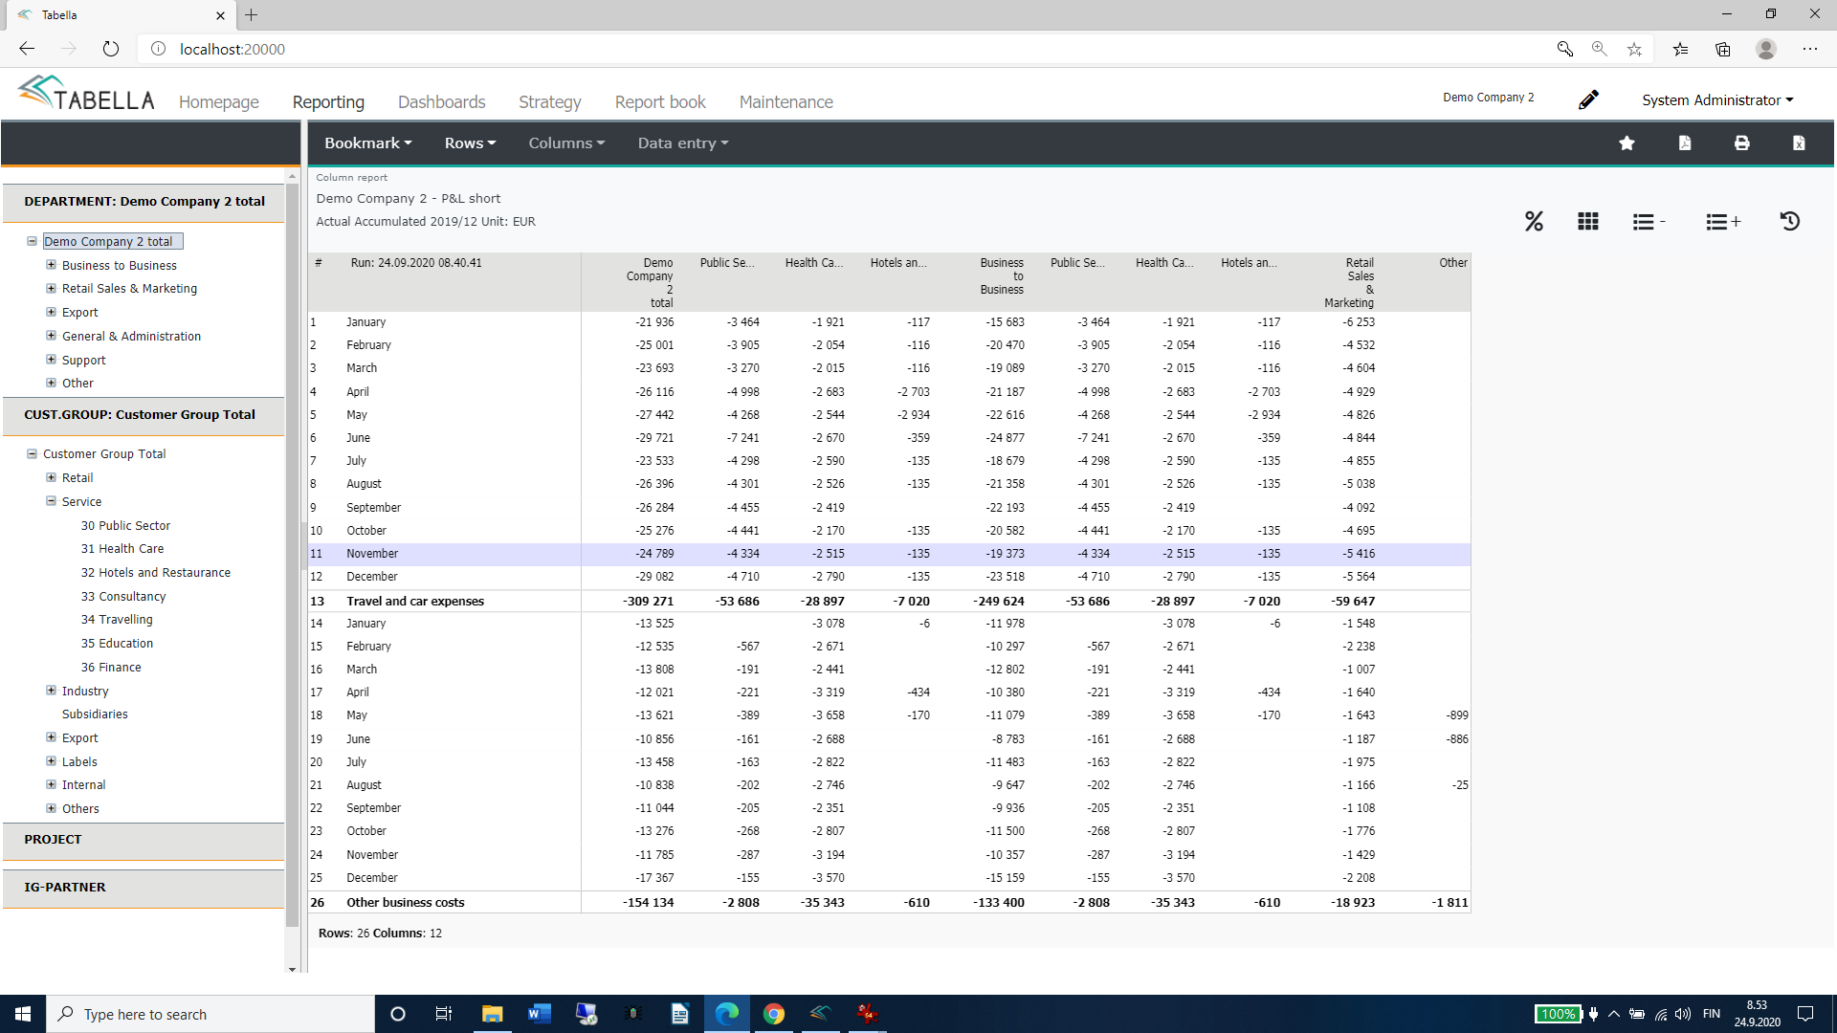Image resolution: width=1837 pixels, height=1033 pixels.
Task: Click the grid view icon
Action: (1588, 222)
